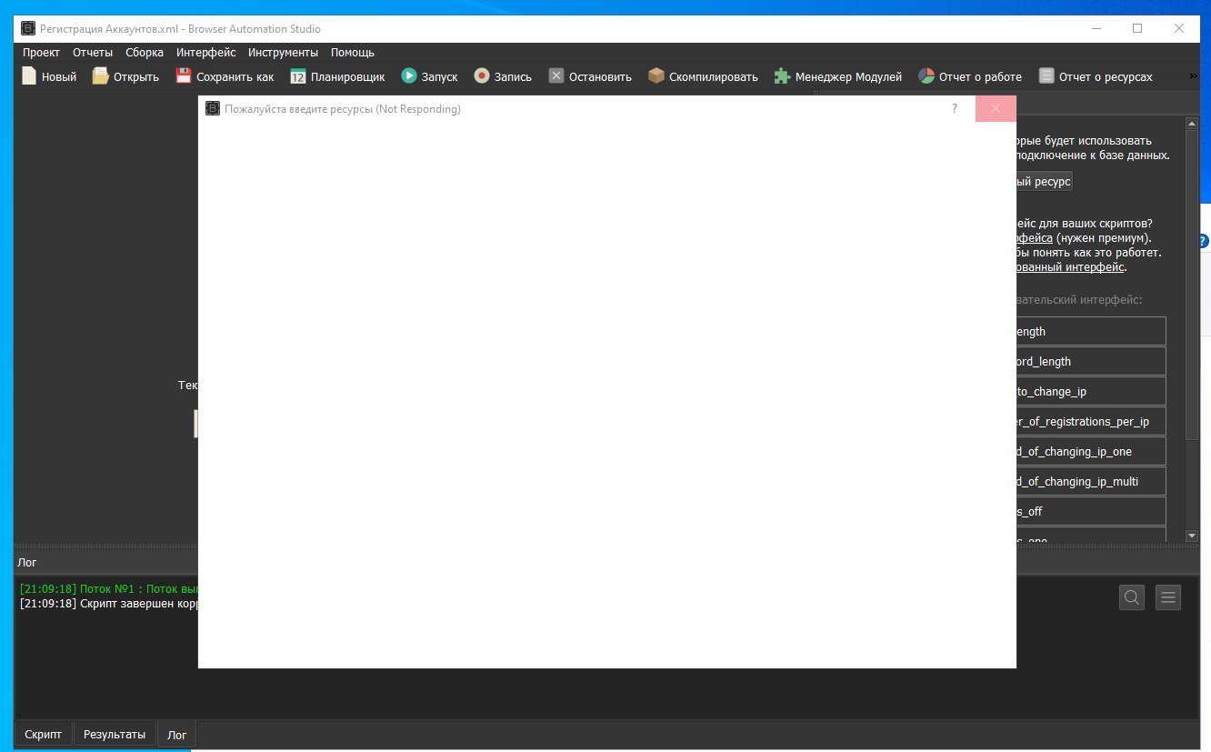Click the question mark help button in dialog
1211x752 pixels.
click(x=955, y=109)
